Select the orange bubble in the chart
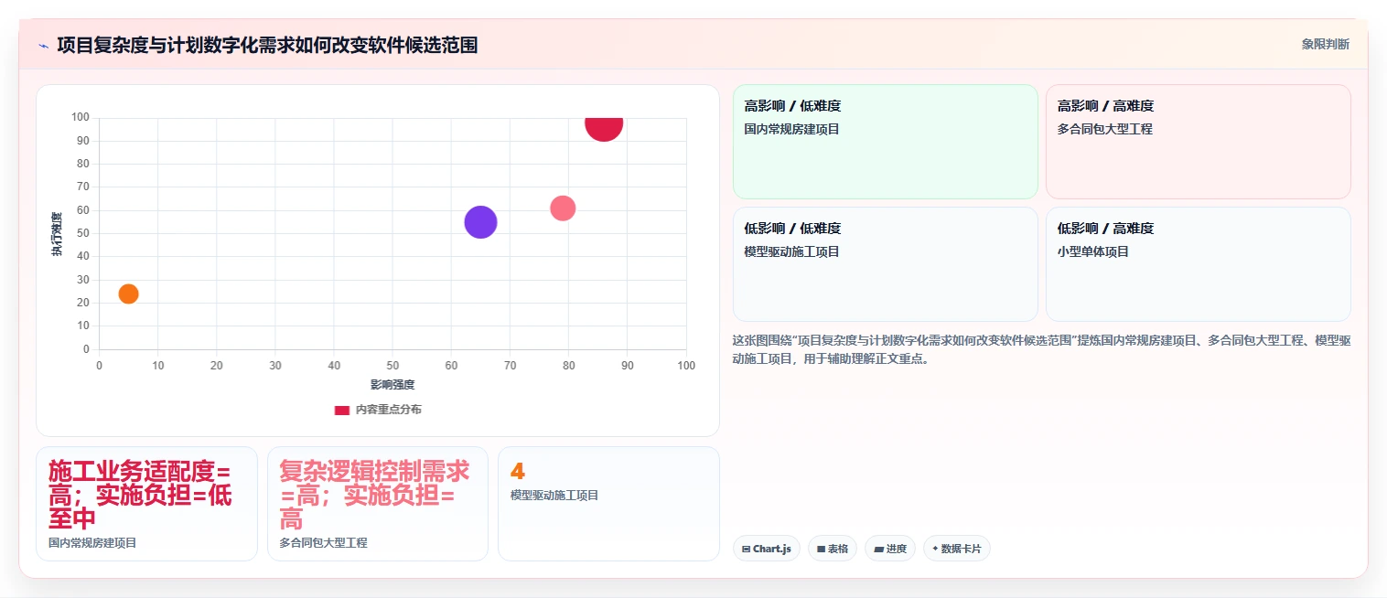The width and height of the screenshot is (1387, 598). [x=128, y=294]
